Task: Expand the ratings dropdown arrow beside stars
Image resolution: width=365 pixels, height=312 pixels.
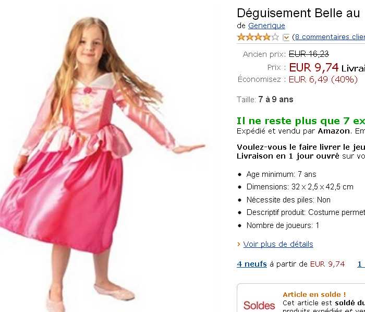Action: point(286,37)
